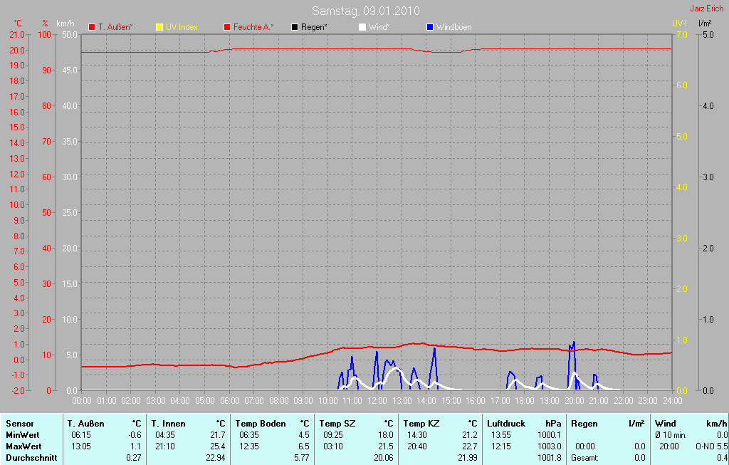Click the white Wind legend square
The height and width of the screenshot is (465, 729).
(362, 27)
